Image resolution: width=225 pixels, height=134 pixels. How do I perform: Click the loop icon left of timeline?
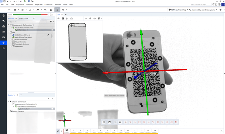pos(58,131)
